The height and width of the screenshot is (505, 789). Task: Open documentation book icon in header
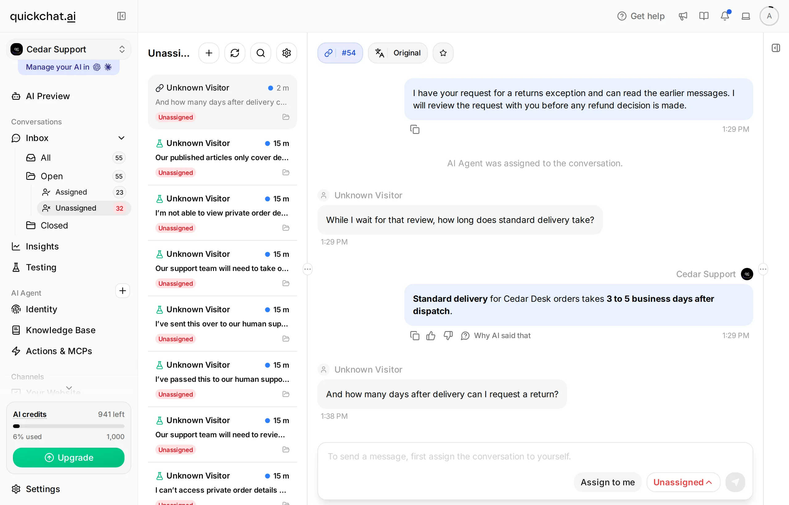coord(704,16)
